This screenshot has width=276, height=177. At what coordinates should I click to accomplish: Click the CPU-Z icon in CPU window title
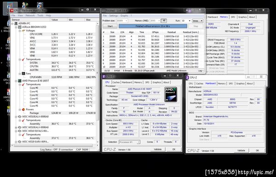point(104,76)
